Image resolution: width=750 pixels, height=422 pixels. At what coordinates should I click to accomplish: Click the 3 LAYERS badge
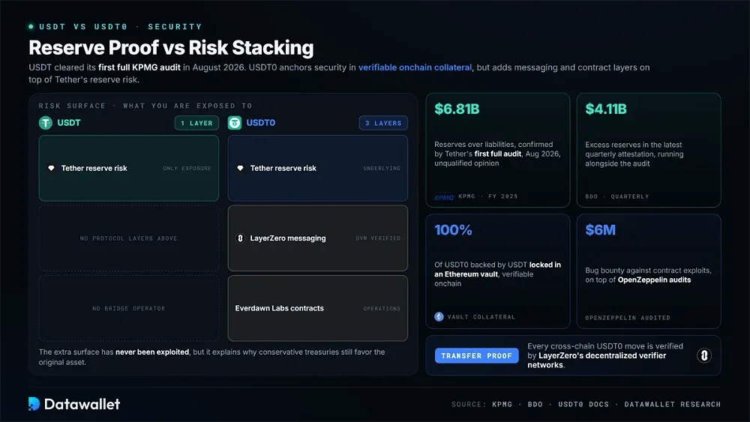383,123
